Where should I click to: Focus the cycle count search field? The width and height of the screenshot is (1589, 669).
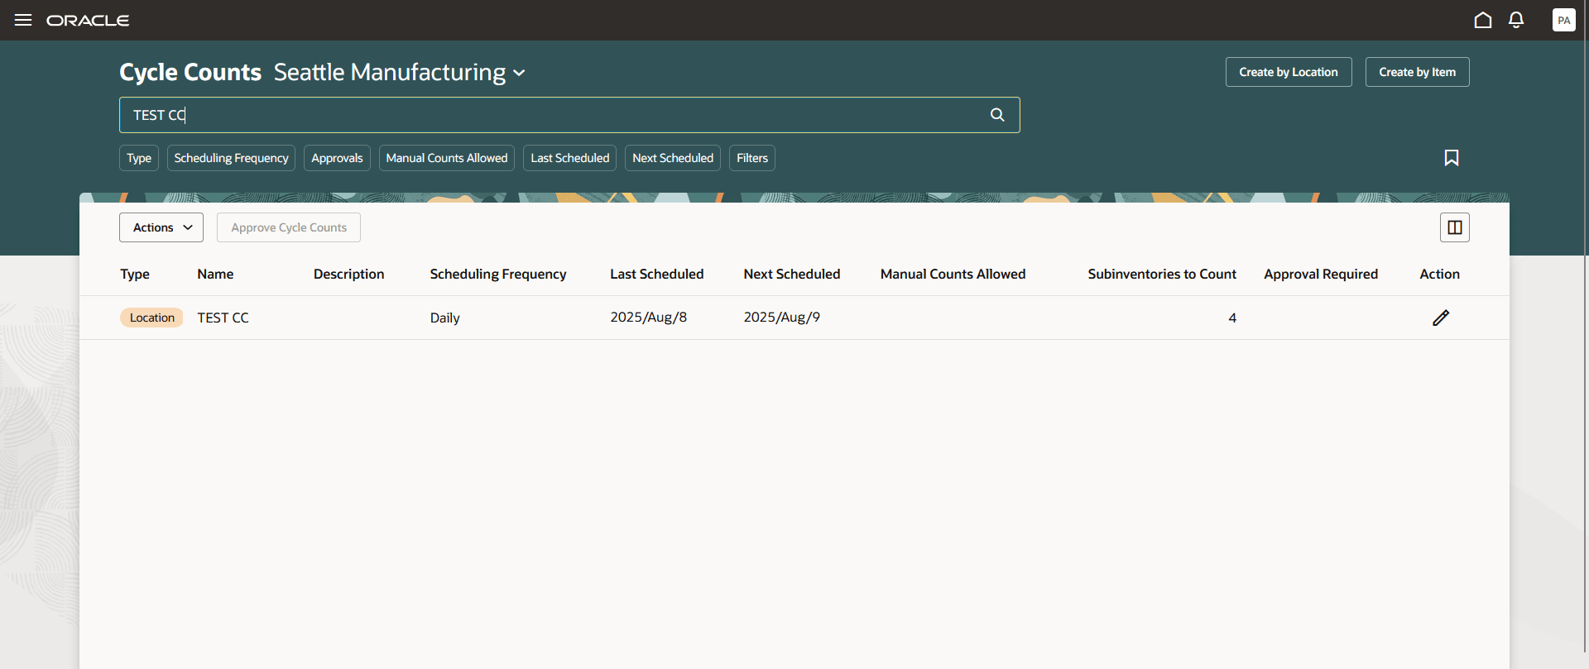tap(569, 115)
